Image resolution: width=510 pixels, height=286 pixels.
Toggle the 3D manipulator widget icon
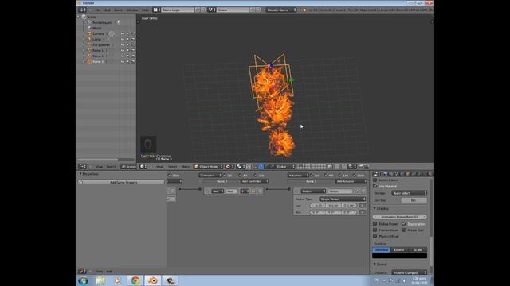tap(255, 167)
